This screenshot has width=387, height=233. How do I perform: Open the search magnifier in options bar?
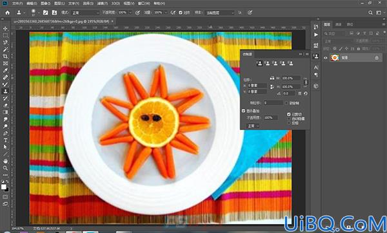tap(370, 13)
